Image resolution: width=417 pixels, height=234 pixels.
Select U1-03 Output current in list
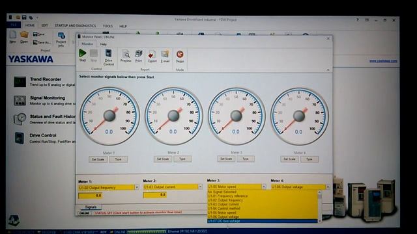[x=262, y=204]
